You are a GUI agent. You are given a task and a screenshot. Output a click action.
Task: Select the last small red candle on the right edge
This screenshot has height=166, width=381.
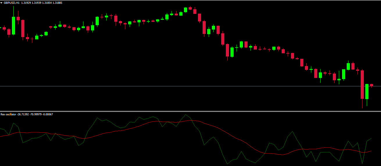coord(371,85)
